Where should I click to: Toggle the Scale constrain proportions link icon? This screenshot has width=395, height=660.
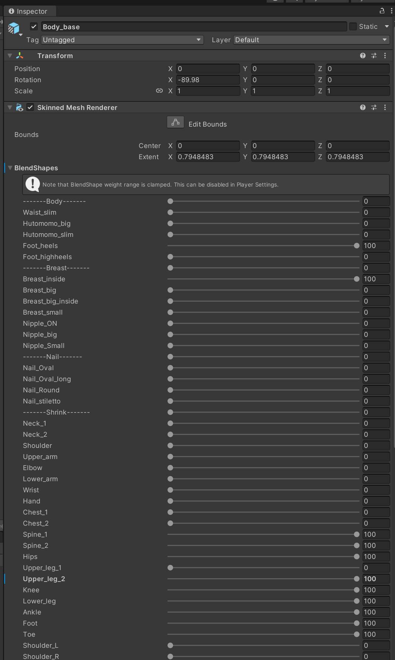[x=159, y=91]
